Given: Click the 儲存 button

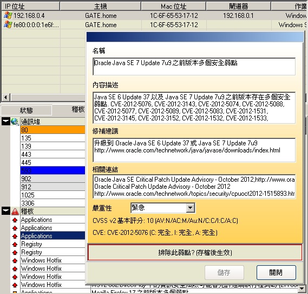Looking at the screenshot, I should click(224, 272).
